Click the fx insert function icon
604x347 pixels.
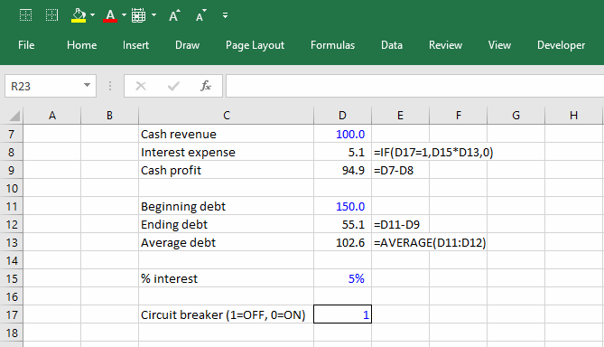206,86
